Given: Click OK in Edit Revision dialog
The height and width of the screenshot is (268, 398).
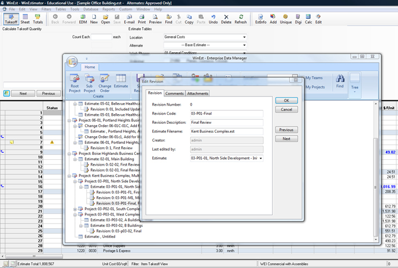Looking at the screenshot, I should click(x=286, y=100).
